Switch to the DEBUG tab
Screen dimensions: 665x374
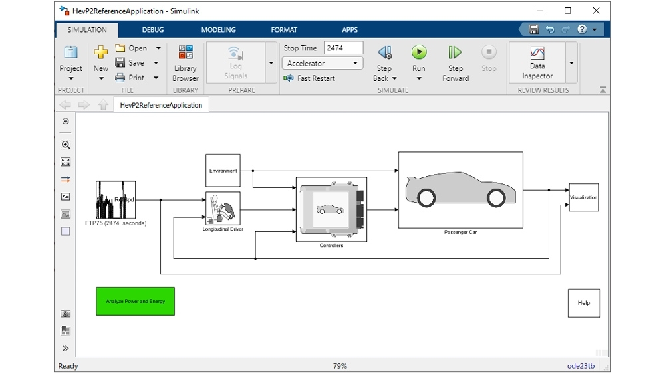coord(153,30)
